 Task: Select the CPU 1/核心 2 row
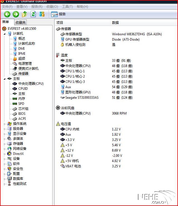point(96,76)
